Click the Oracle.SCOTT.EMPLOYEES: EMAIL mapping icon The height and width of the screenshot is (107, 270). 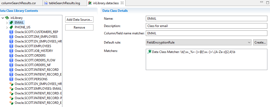11,88
